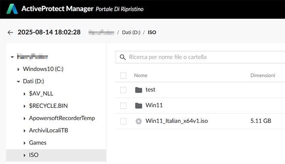Toggle the select-all checkbox in header
The image size is (285, 164).
123,75
